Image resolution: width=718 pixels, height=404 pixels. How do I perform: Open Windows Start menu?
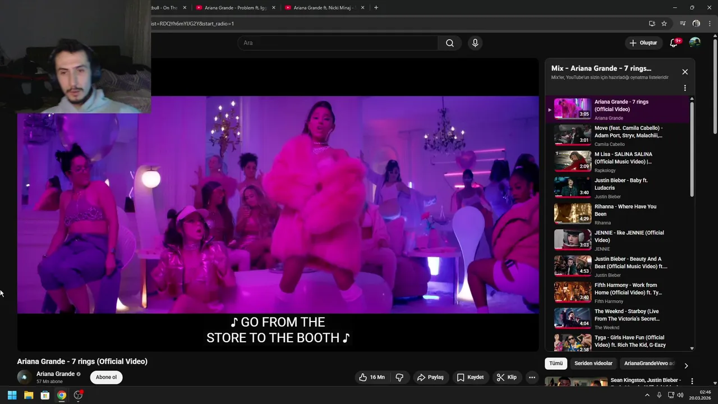pyautogui.click(x=12, y=395)
